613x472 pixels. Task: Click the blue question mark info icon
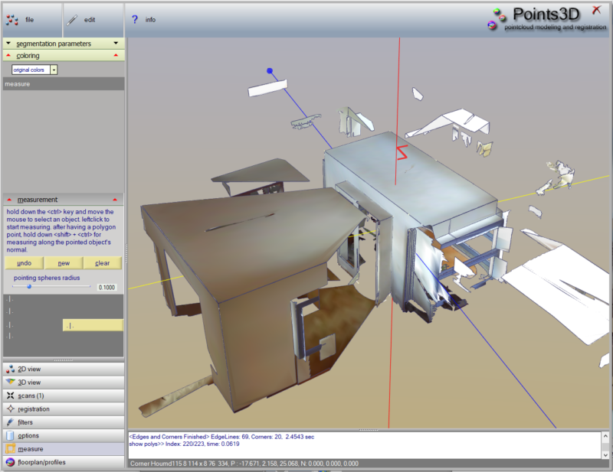pos(135,20)
